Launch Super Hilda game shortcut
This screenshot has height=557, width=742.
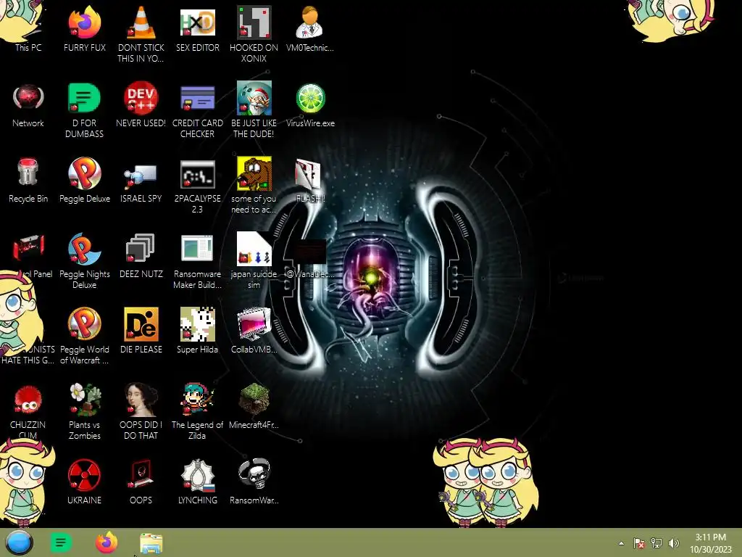point(197,331)
